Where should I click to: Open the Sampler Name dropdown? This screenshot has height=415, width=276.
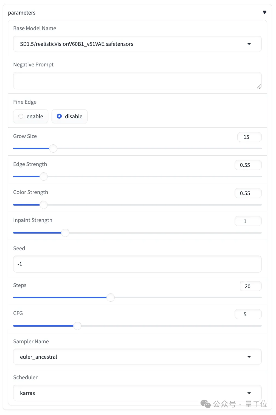[137, 357]
